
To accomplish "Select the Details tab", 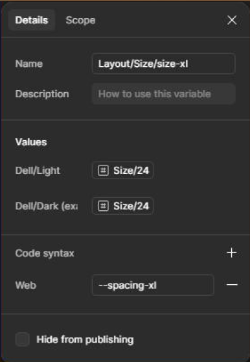I will [x=32, y=20].
